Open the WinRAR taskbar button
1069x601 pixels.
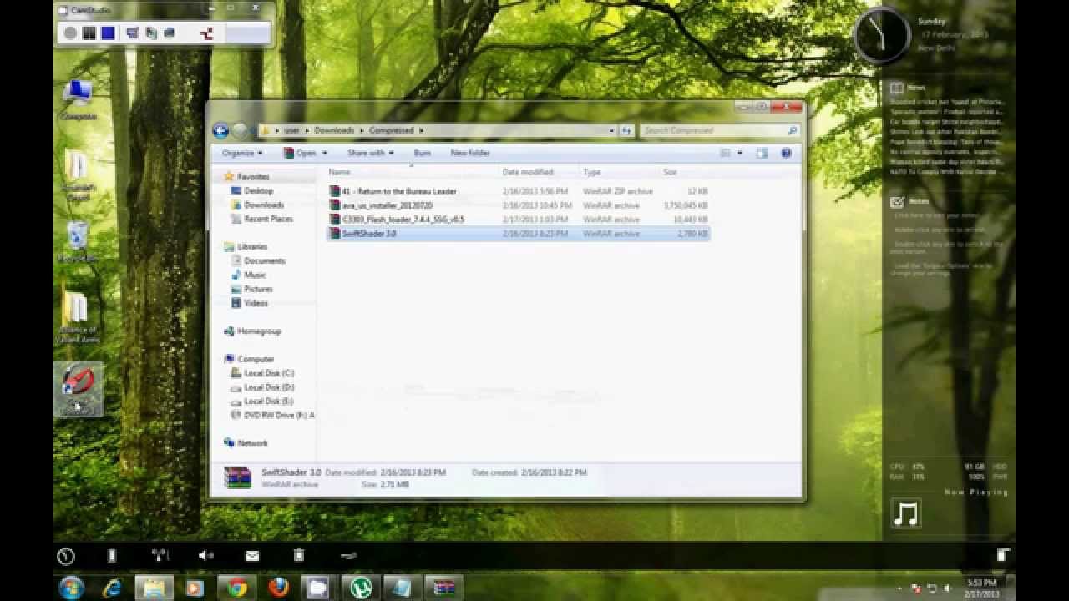[443, 588]
